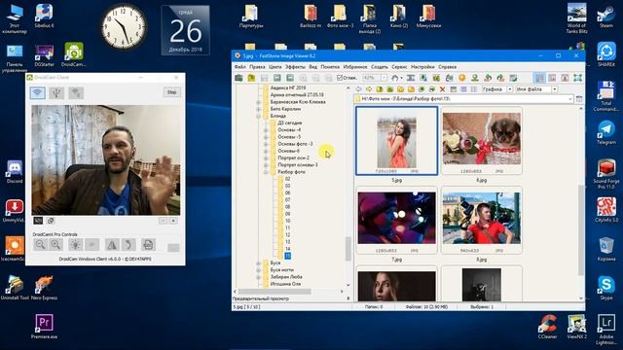
Task: Click the DroidCam LED light bulb control
Action: tap(76, 245)
